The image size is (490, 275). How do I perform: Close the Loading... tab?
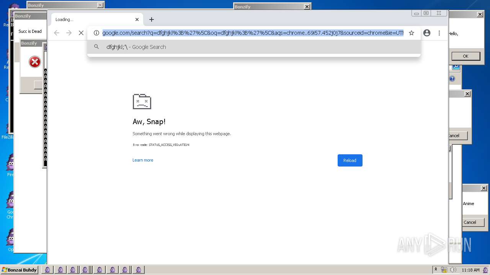pyautogui.click(x=137, y=19)
